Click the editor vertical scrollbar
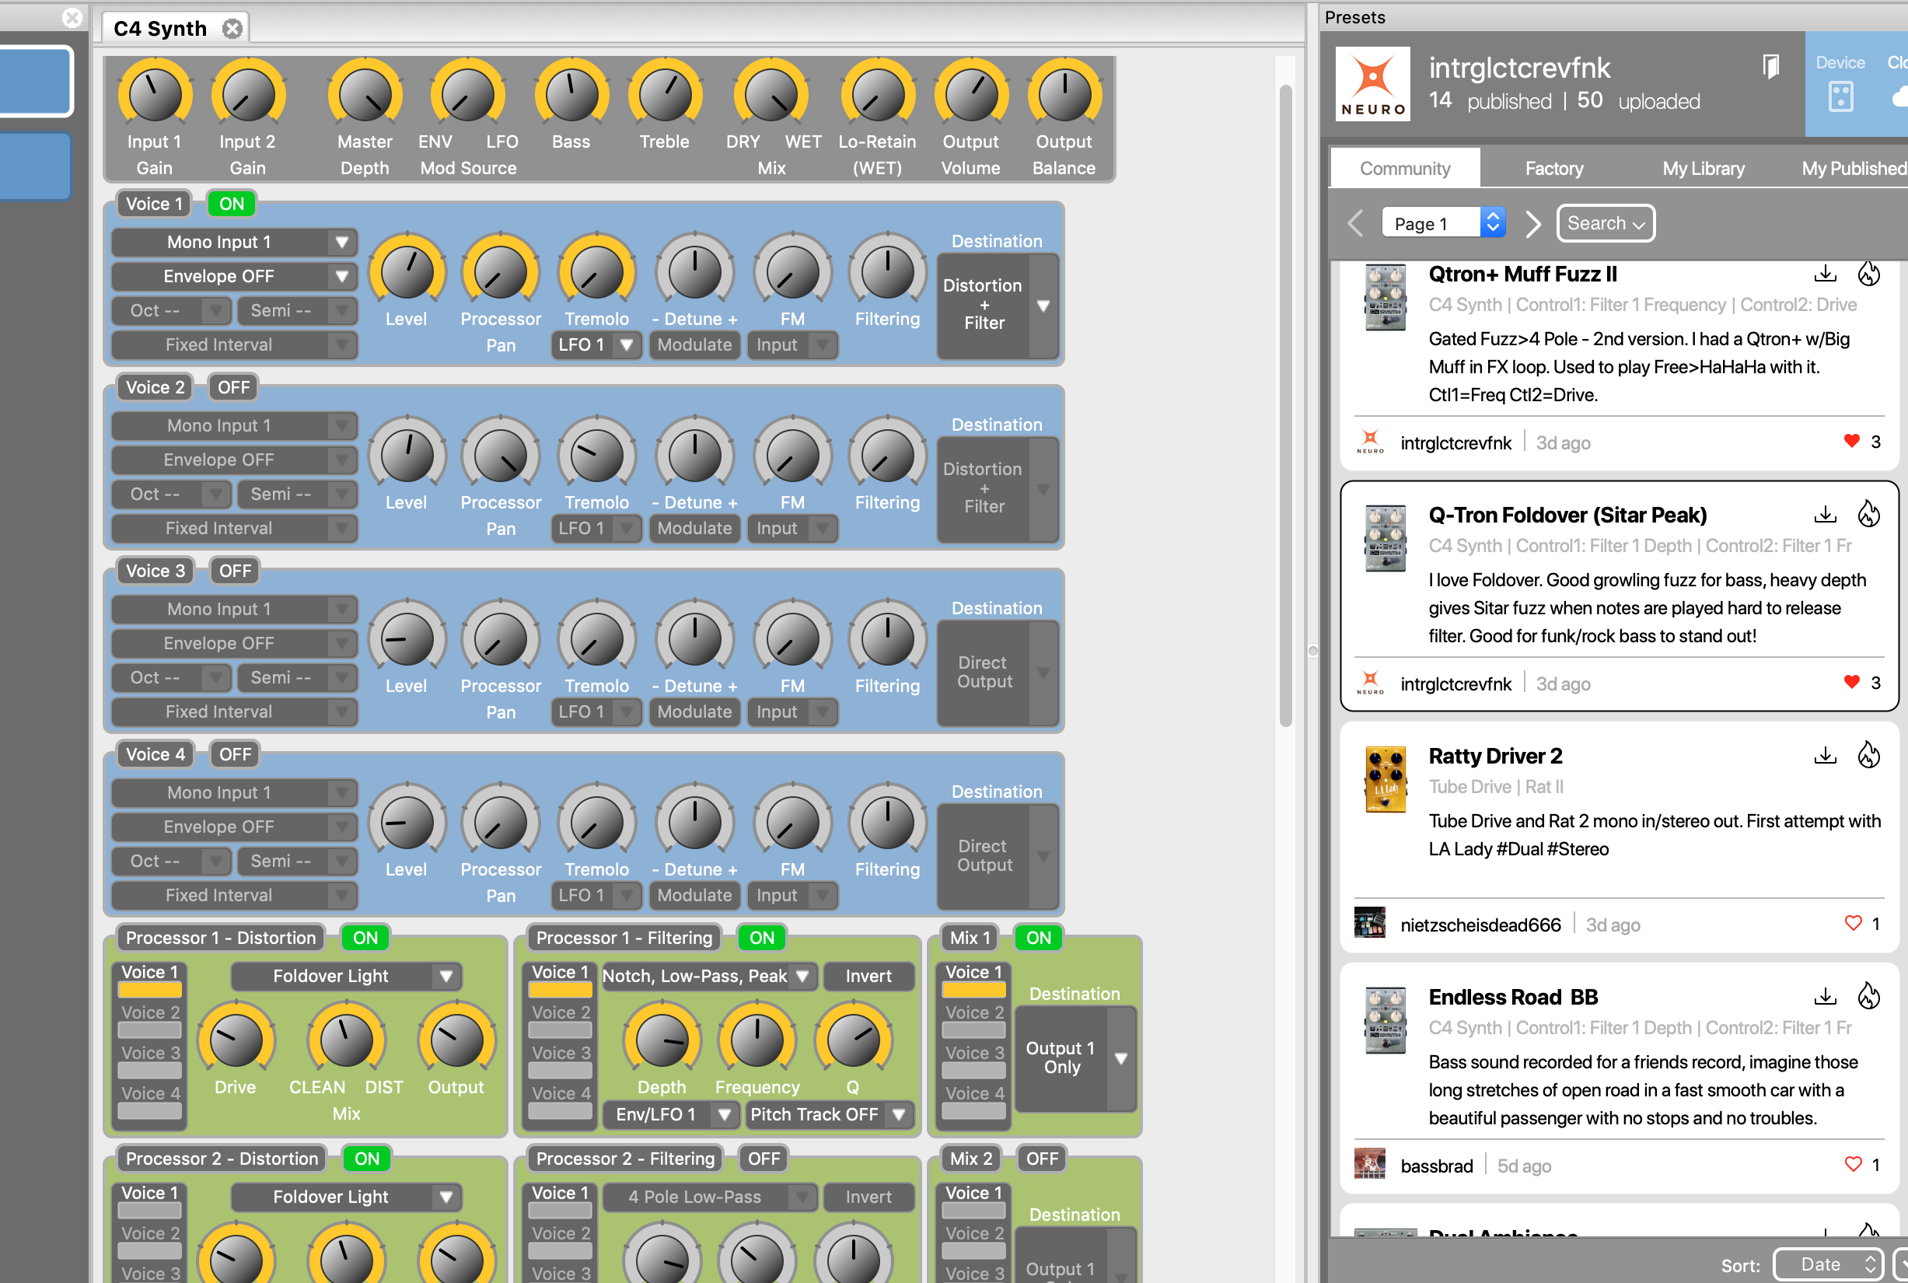 click(1285, 406)
